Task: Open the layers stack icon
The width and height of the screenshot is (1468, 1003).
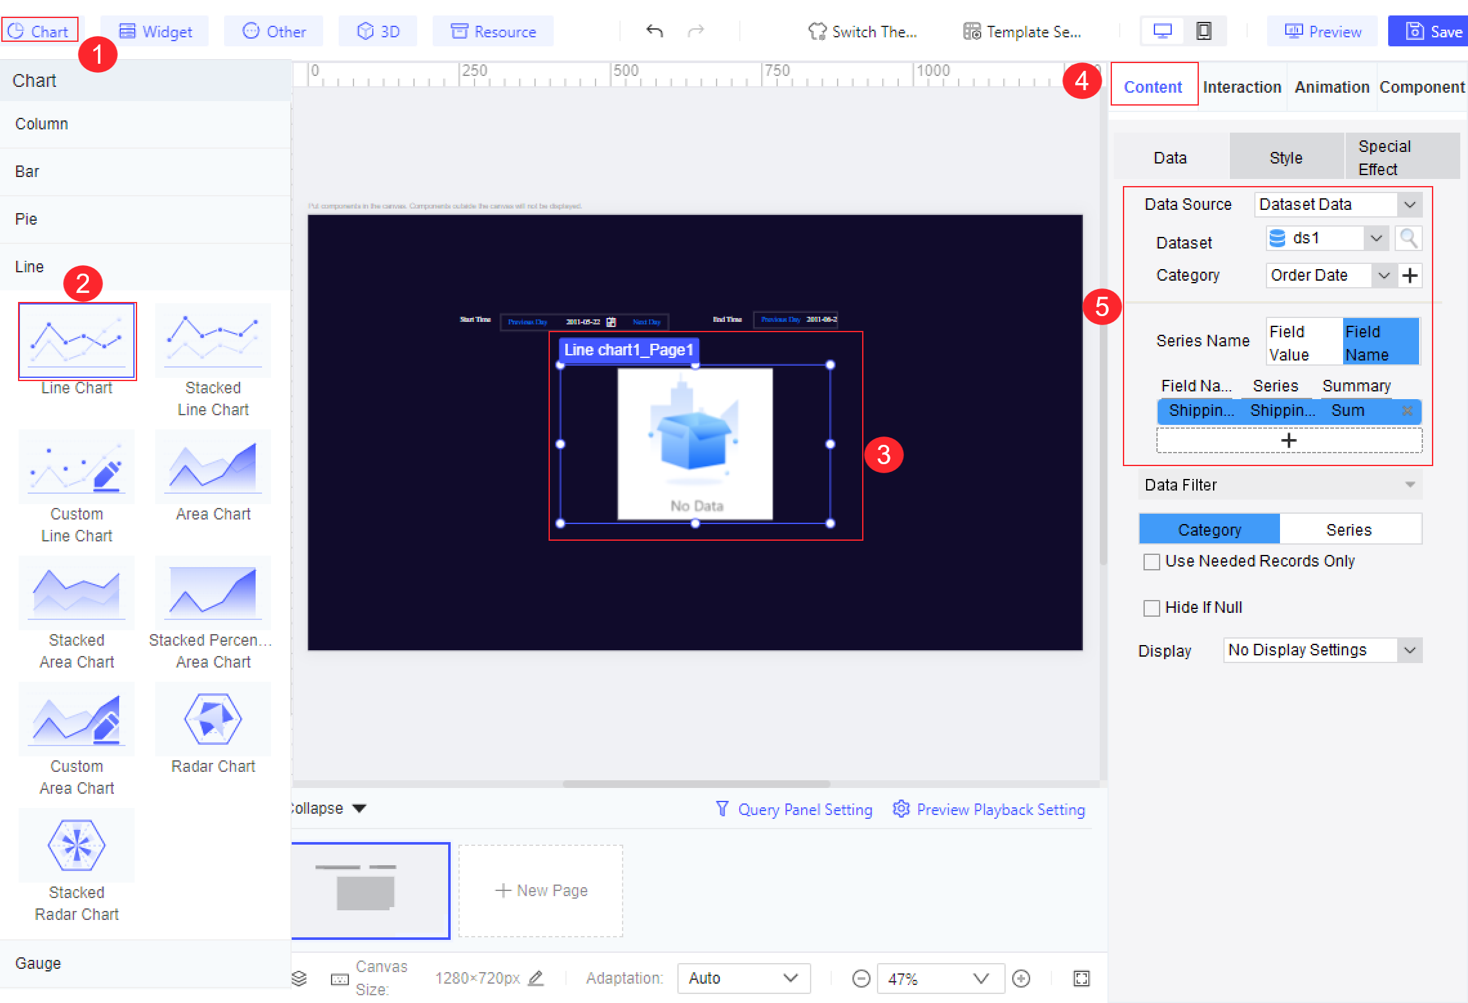Action: pos(299,979)
